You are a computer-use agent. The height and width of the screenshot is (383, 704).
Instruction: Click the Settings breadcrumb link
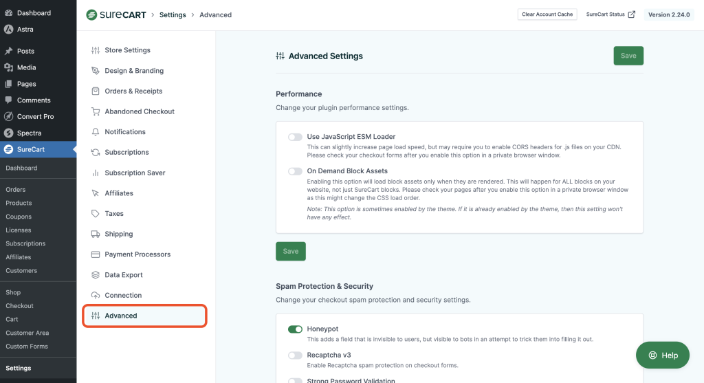pyautogui.click(x=173, y=15)
